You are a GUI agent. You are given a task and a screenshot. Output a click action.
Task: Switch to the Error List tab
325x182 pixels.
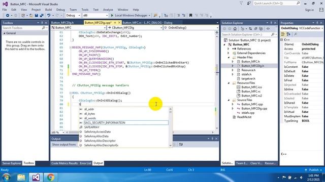[85, 163]
